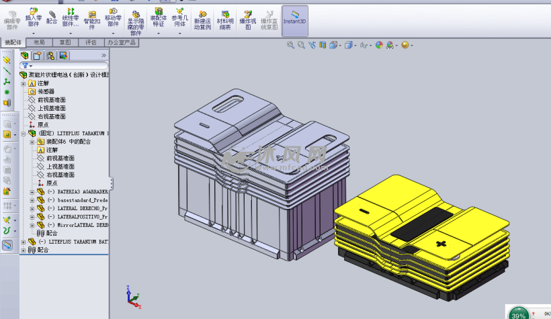Click the Zoom to Fit magnifier icon

point(291,45)
